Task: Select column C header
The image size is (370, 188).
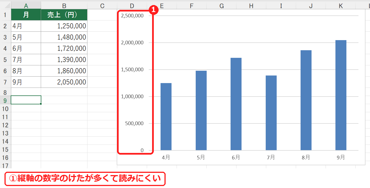Action: 102,5
